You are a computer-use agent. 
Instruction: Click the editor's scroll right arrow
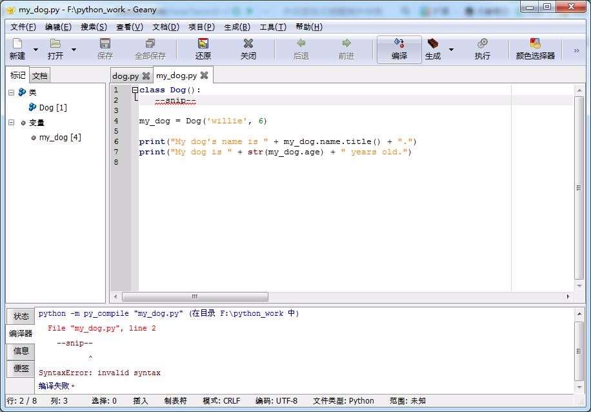[568, 296]
